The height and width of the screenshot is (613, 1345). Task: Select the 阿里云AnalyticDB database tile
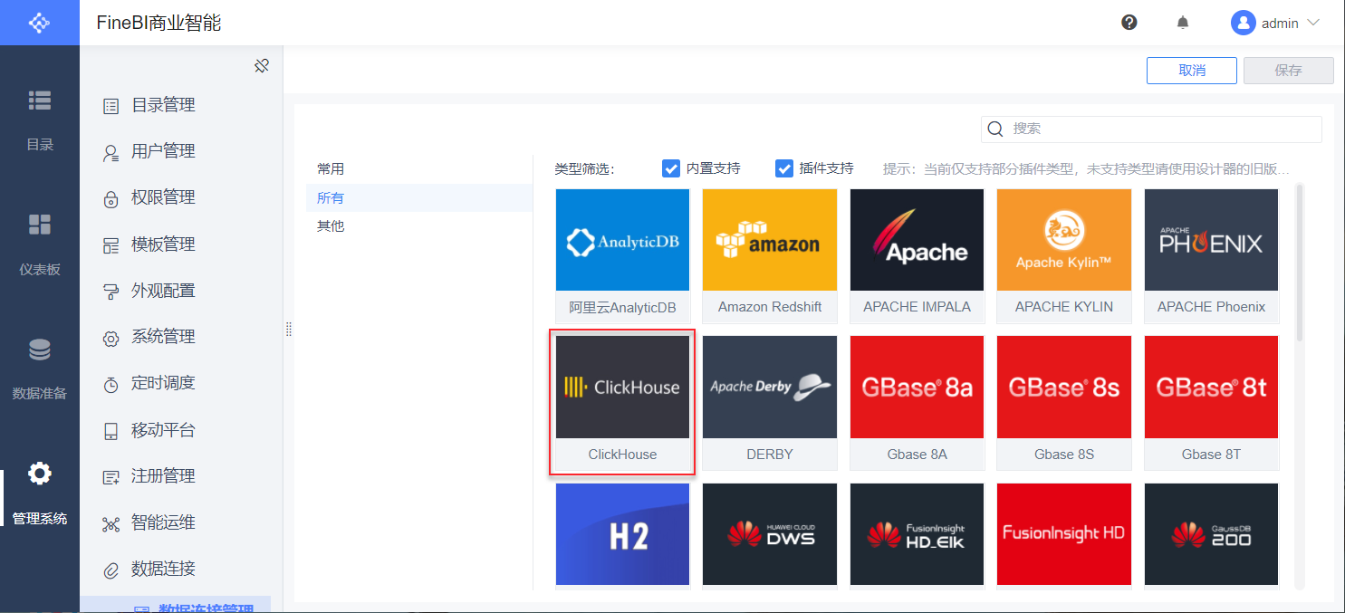tap(622, 255)
